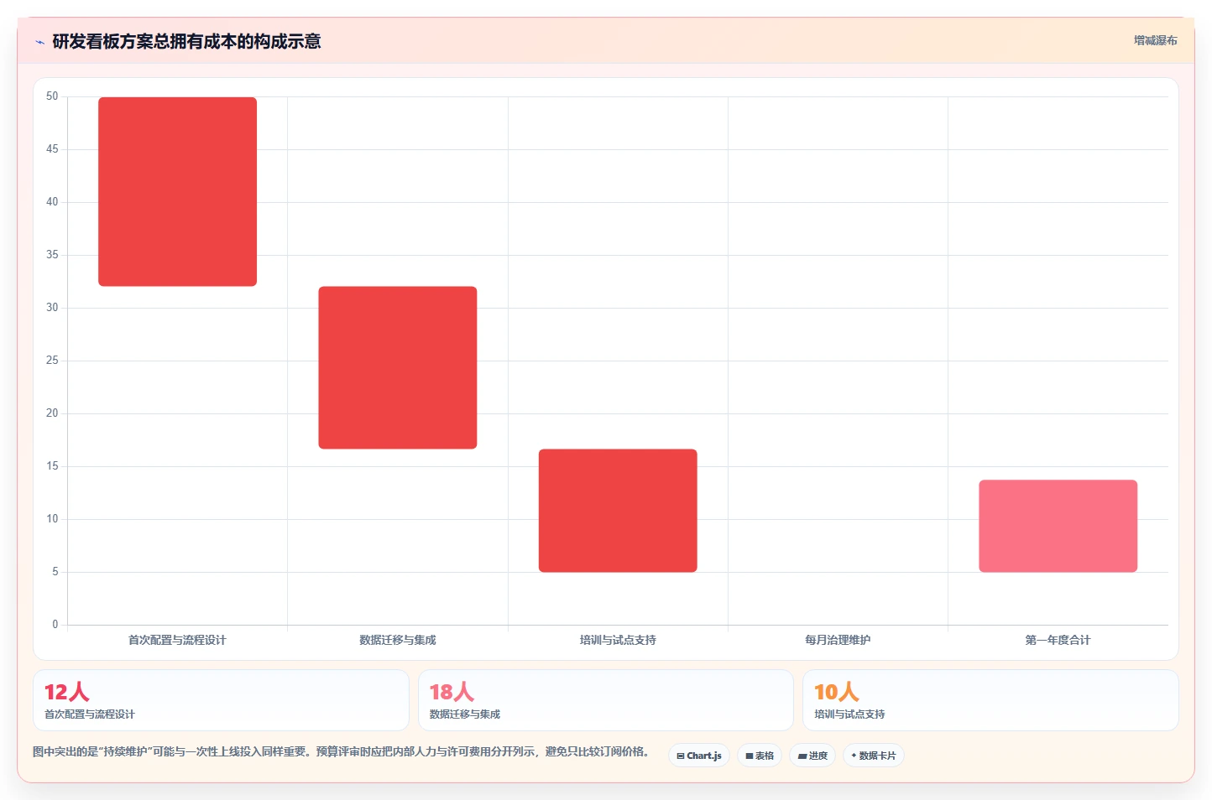This screenshot has height=800, width=1212.
Task: Click the lightning icon beside the title
Action: (39, 42)
